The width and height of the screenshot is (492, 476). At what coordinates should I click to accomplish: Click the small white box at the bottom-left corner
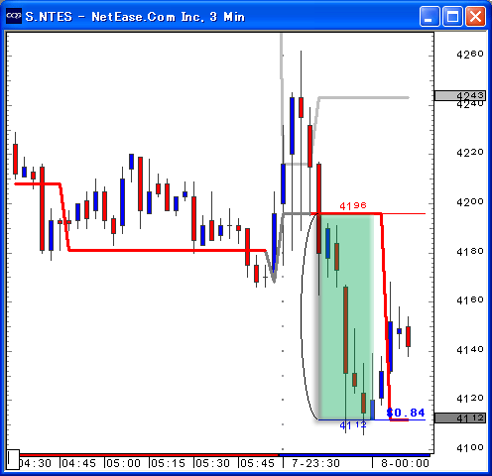(13, 459)
